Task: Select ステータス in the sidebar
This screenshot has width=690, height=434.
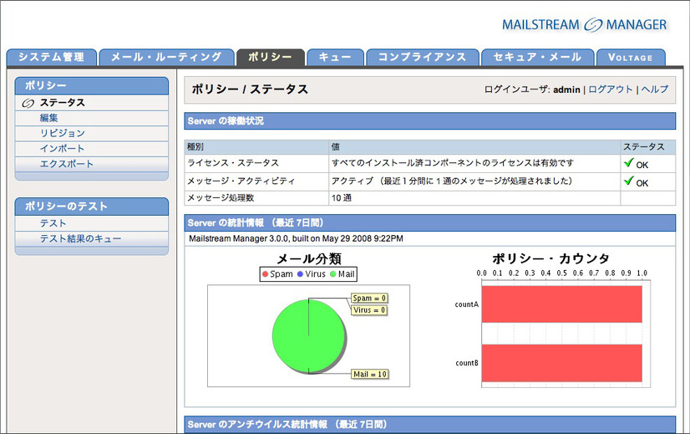Action: pos(63,103)
